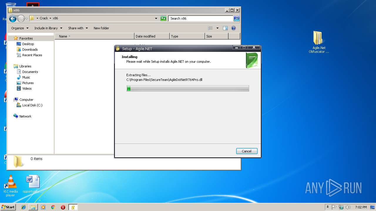
Task: Go forward in the x86 Explorer window
Action: [21, 19]
